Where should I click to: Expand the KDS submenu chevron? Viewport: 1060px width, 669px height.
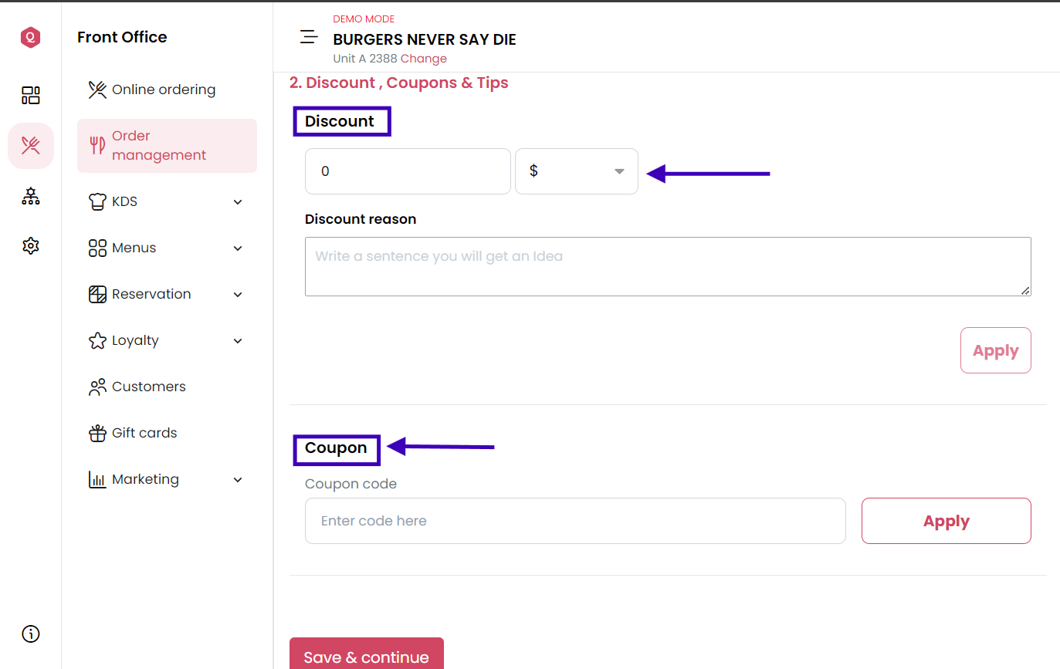pos(238,202)
